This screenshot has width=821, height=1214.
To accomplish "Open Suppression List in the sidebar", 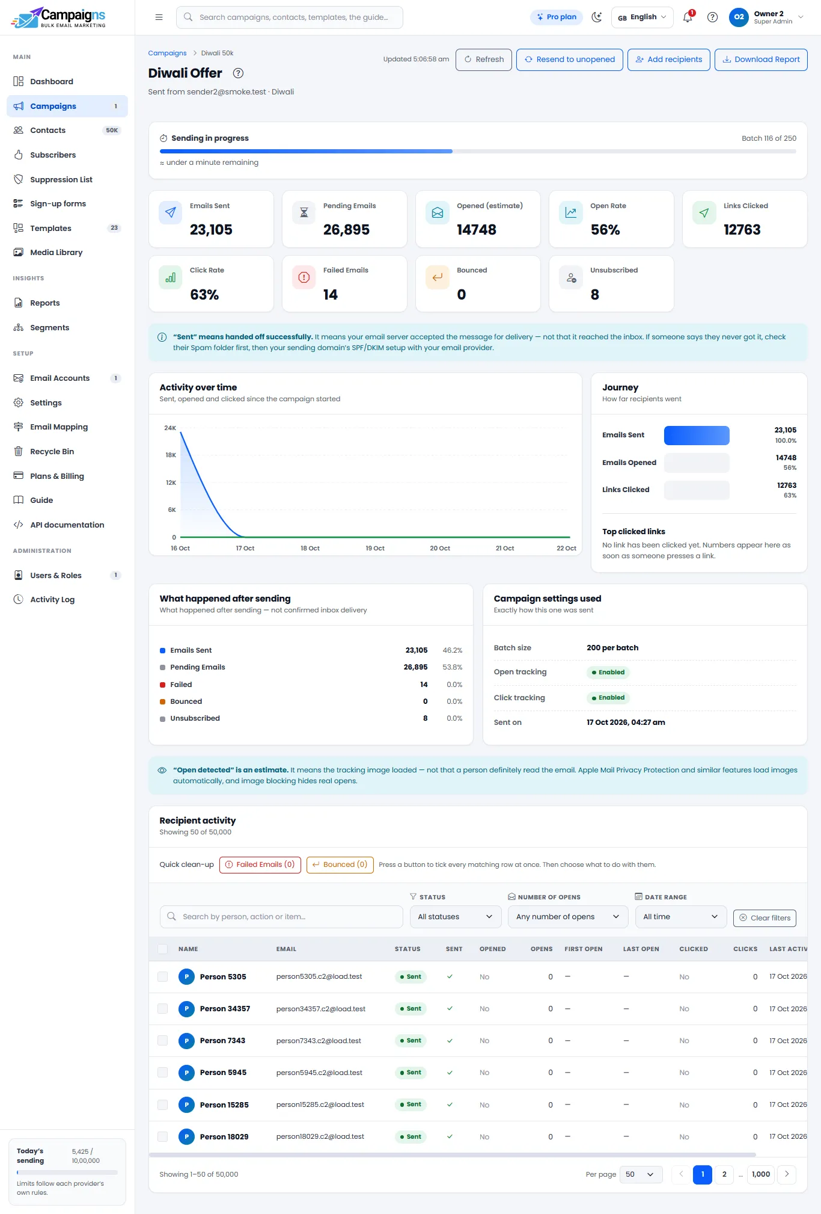I will tap(67, 179).
